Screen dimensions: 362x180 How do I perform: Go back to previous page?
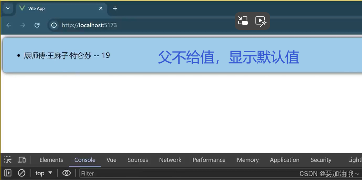9,25
